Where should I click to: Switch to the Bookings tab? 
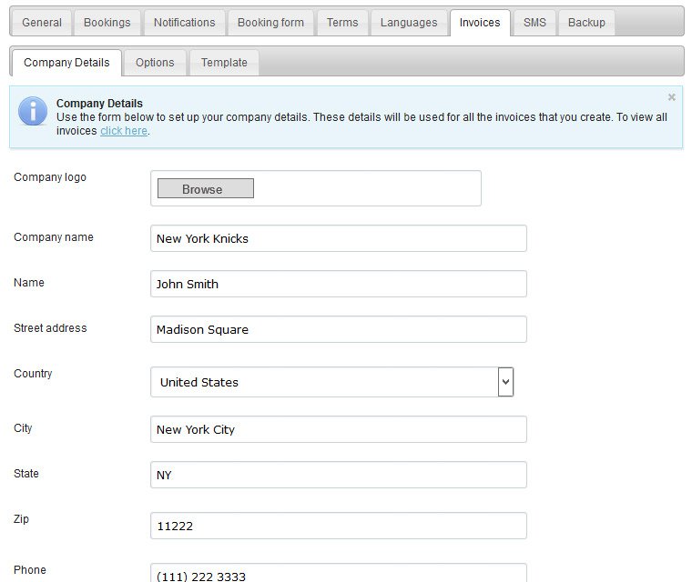(x=107, y=23)
